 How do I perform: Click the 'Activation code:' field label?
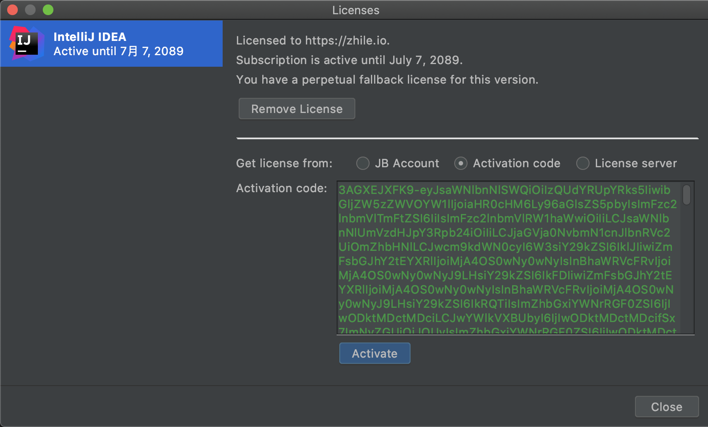click(x=281, y=189)
